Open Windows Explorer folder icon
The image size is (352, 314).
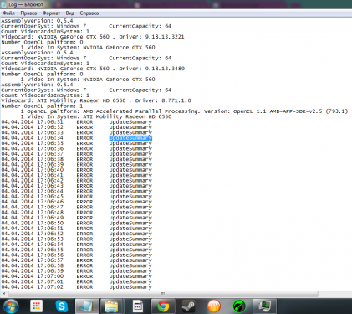[x=111, y=306]
